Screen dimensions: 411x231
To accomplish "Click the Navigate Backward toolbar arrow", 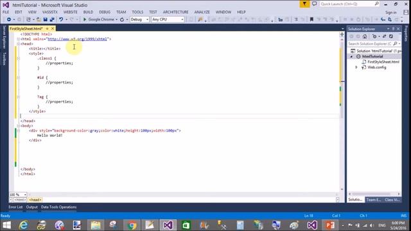I will point(8,19).
